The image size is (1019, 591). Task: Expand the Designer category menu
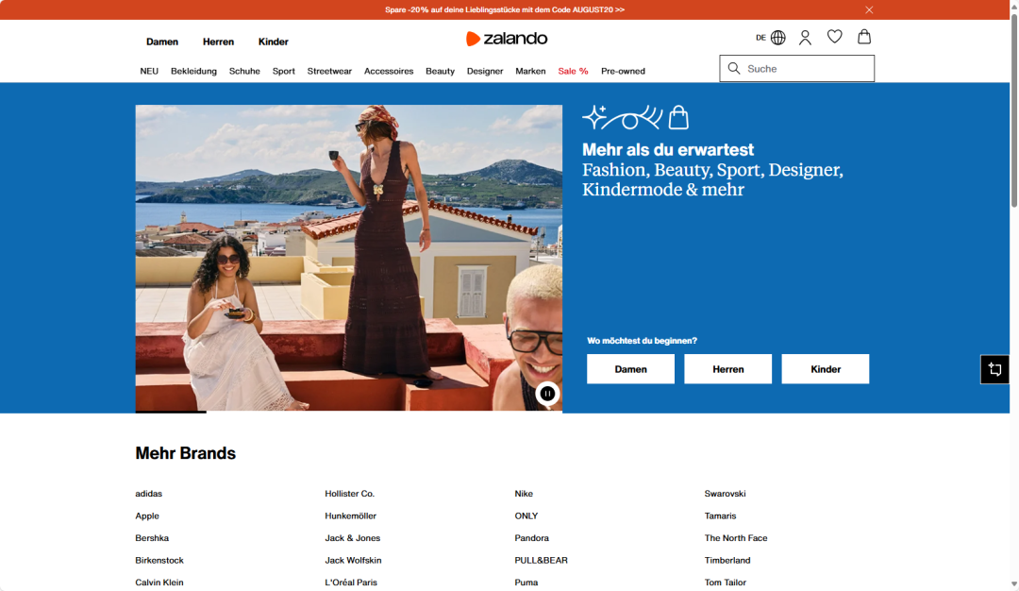485,71
